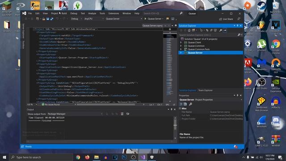Open the Debug menu
The height and width of the screenshot is (161, 286).
[74, 13]
